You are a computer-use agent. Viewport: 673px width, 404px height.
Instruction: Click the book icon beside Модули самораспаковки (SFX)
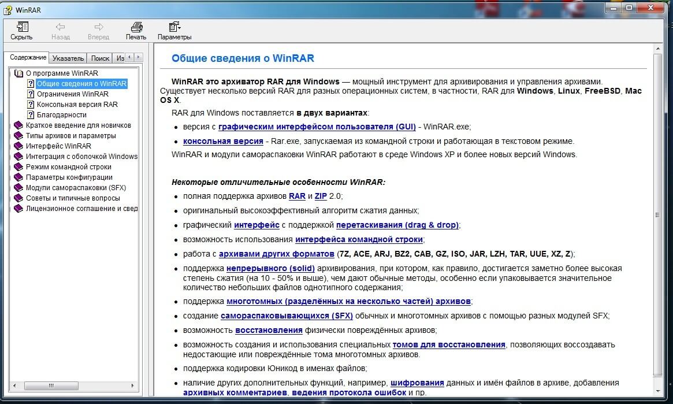(x=18, y=188)
